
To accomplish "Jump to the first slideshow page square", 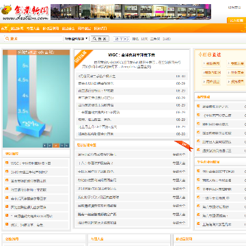I will coord(45,145).
